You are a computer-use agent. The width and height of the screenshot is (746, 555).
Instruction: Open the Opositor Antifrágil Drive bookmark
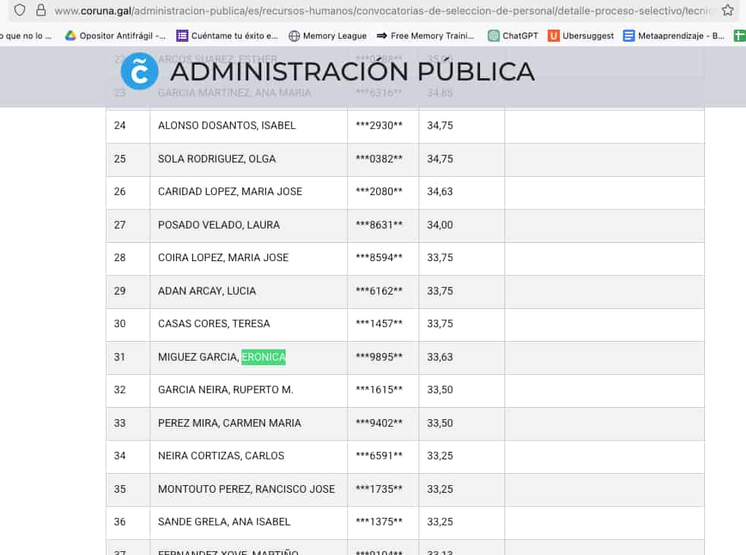tap(115, 36)
